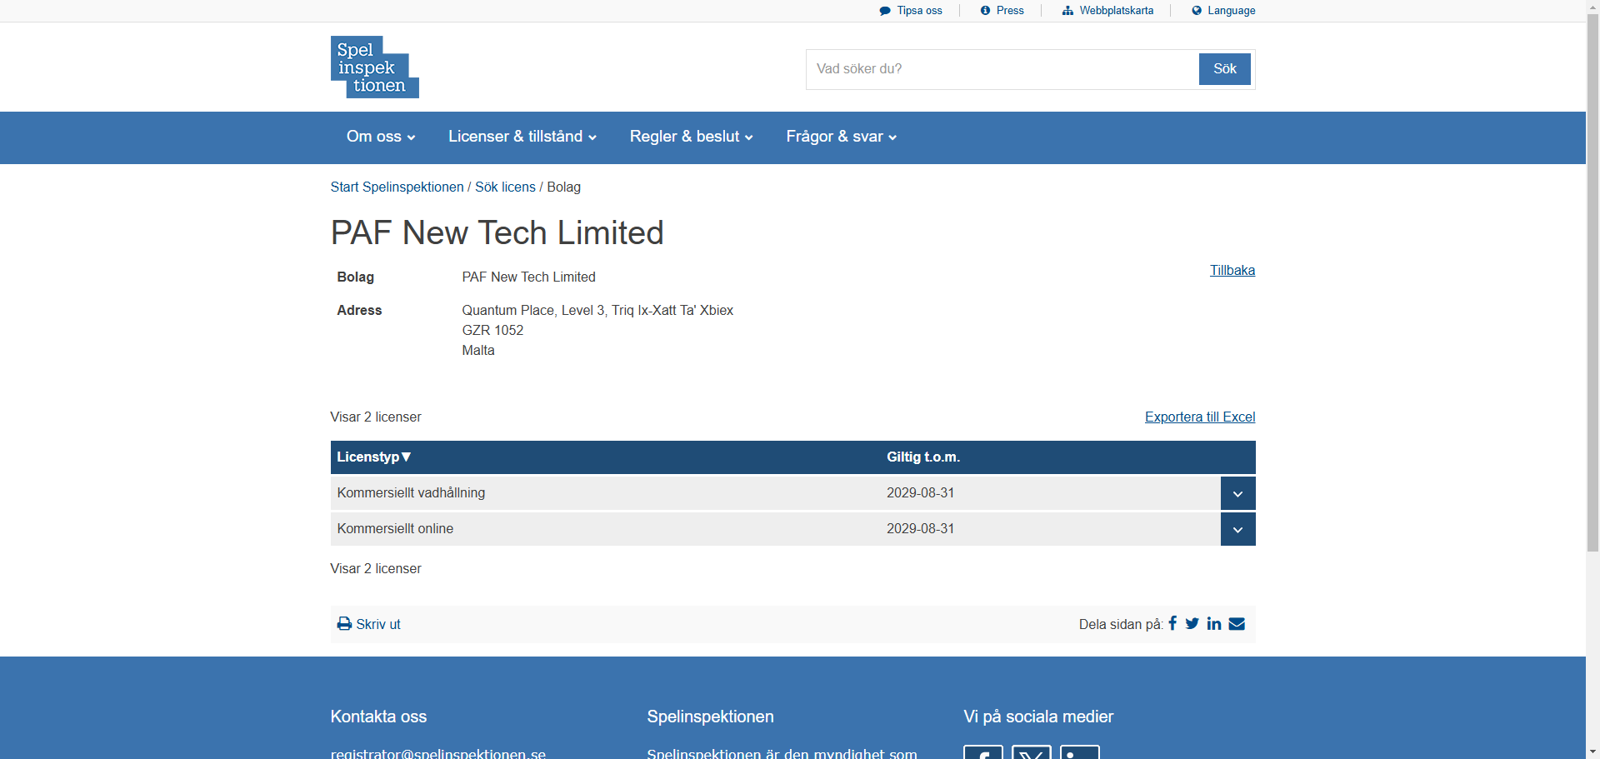The width and height of the screenshot is (1600, 759).
Task: Click the page vertical scrollbar
Action: pos(1592,283)
